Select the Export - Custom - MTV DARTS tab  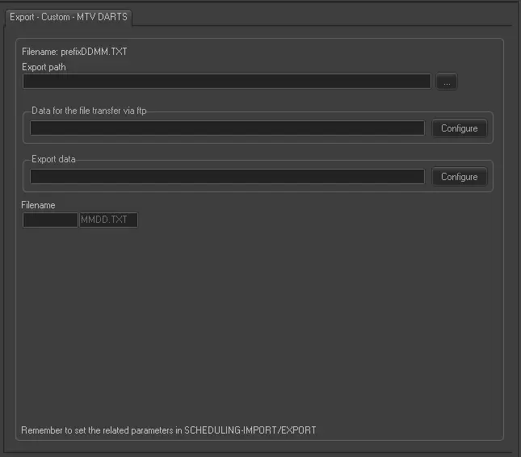68,17
